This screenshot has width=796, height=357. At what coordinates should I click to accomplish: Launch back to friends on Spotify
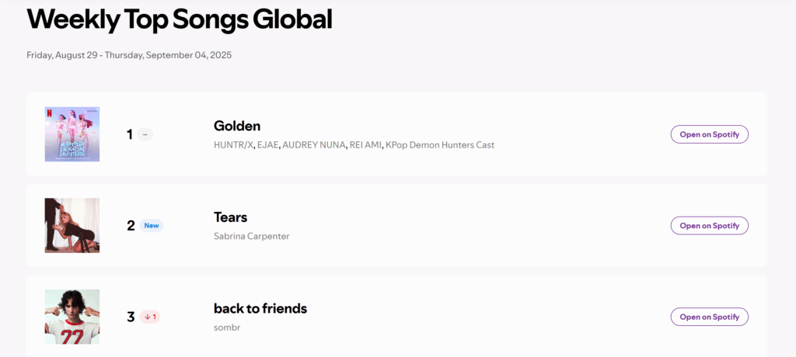[709, 317]
